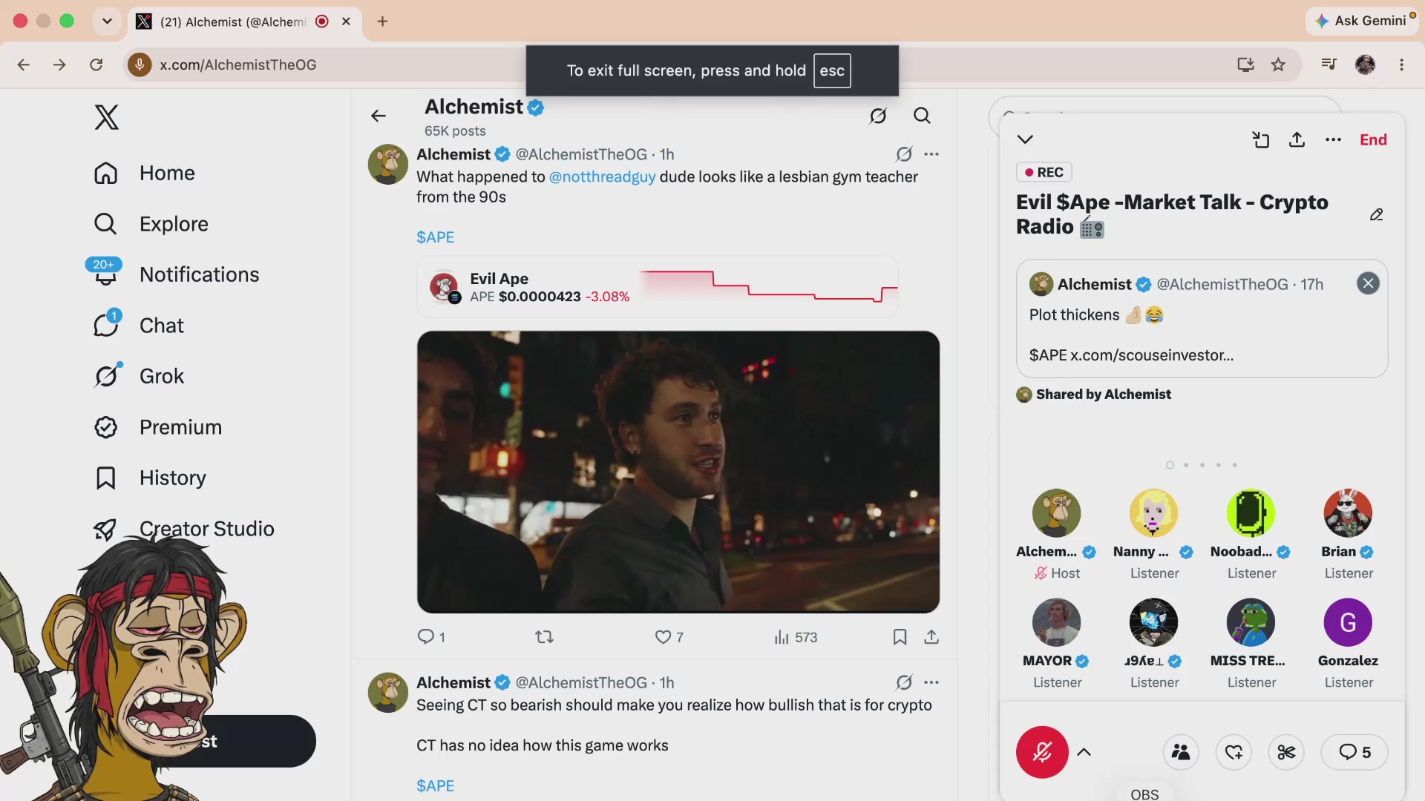Edit the Space title pencil icon
The height and width of the screenshot is (801, 1425).
pyautogui.click(x=1376, y=214)
